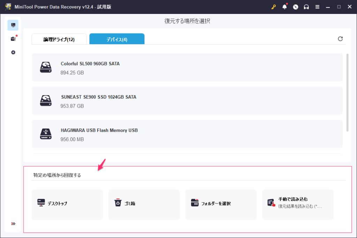
Task: Switch to the デバイス(4) tab
Action: click(117, 39)
